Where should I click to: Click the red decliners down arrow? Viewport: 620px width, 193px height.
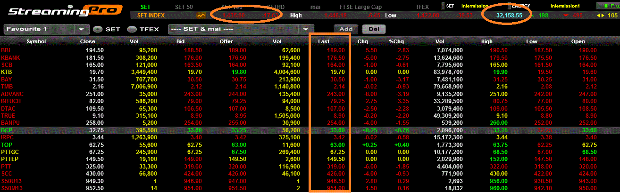coord(565,16)
